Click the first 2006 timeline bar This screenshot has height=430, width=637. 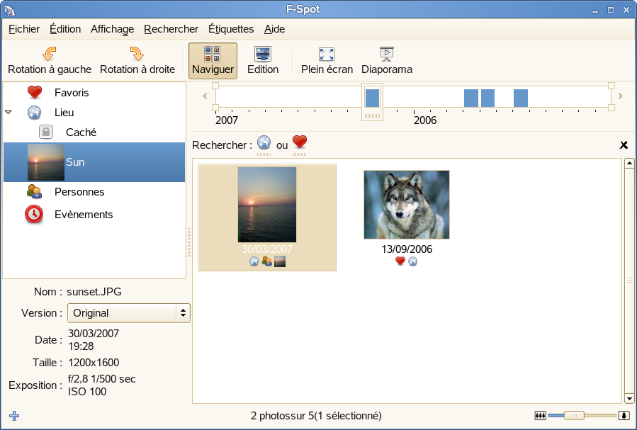point(471,98)
